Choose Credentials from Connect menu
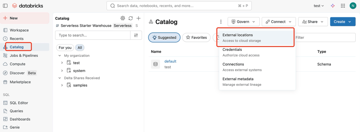 pyautogui.click(x=257, y=52)
